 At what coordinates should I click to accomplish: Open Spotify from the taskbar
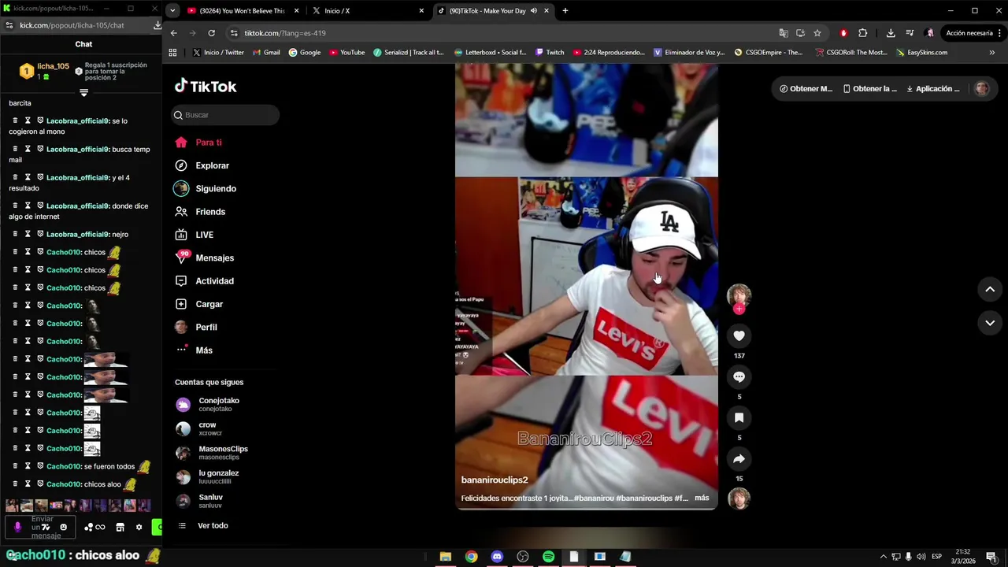coord(548,557)
